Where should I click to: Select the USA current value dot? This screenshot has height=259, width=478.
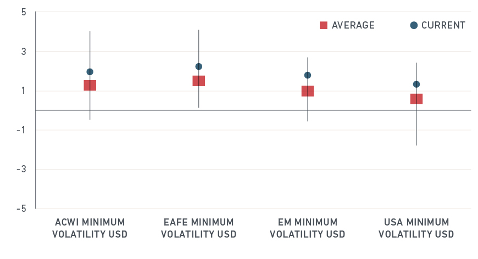[x=416, y=84]
